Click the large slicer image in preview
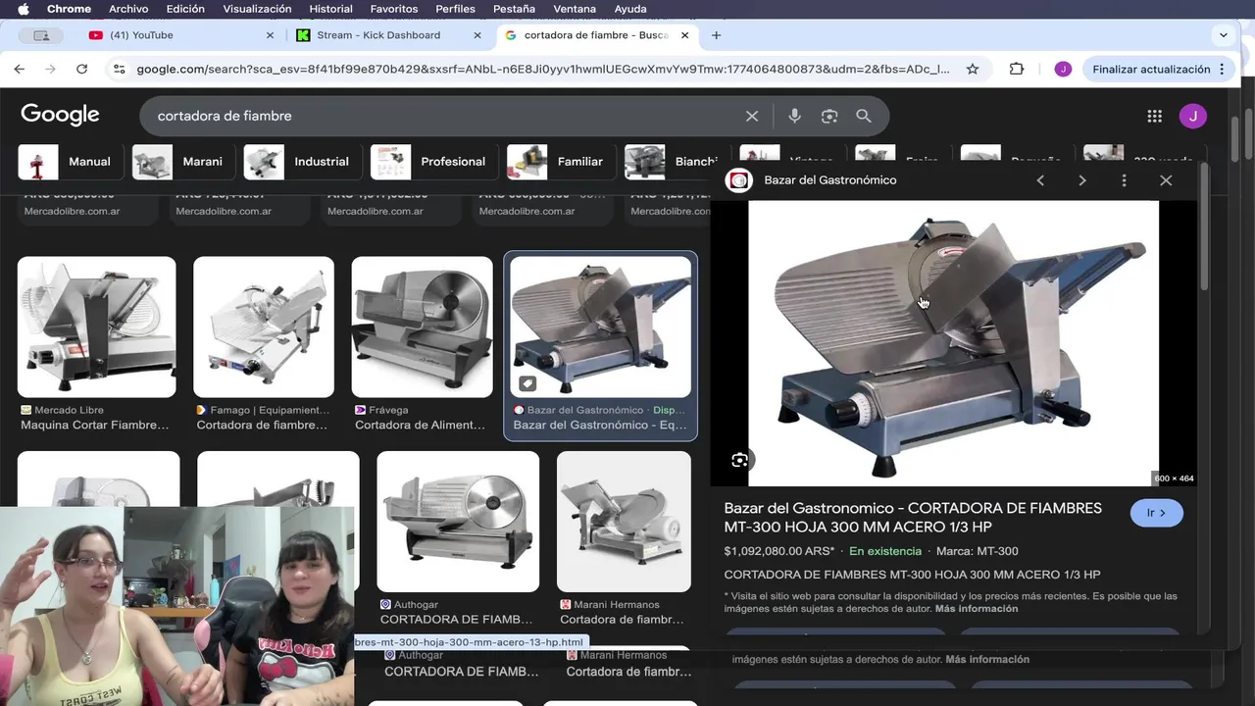The width and height of the screenshot is (1255, 706). click(953, 343)
